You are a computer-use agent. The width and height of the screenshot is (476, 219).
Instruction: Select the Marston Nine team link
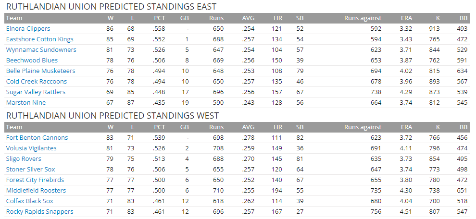25,103
